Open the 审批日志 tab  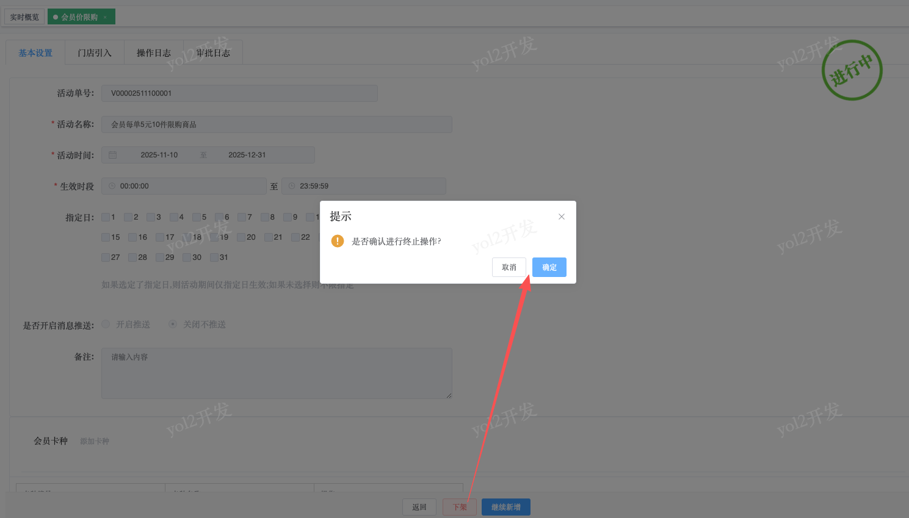click(x=213, y=53)
